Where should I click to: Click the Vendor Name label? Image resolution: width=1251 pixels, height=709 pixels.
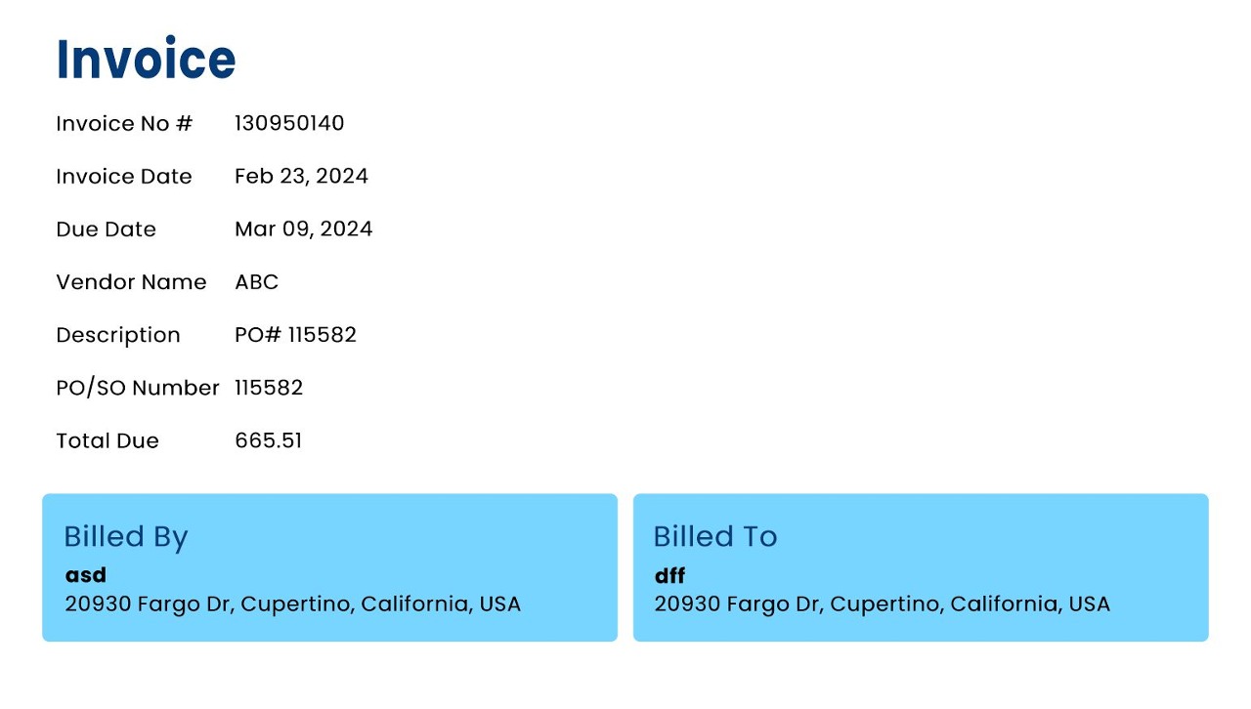click(x=131, y=282)
